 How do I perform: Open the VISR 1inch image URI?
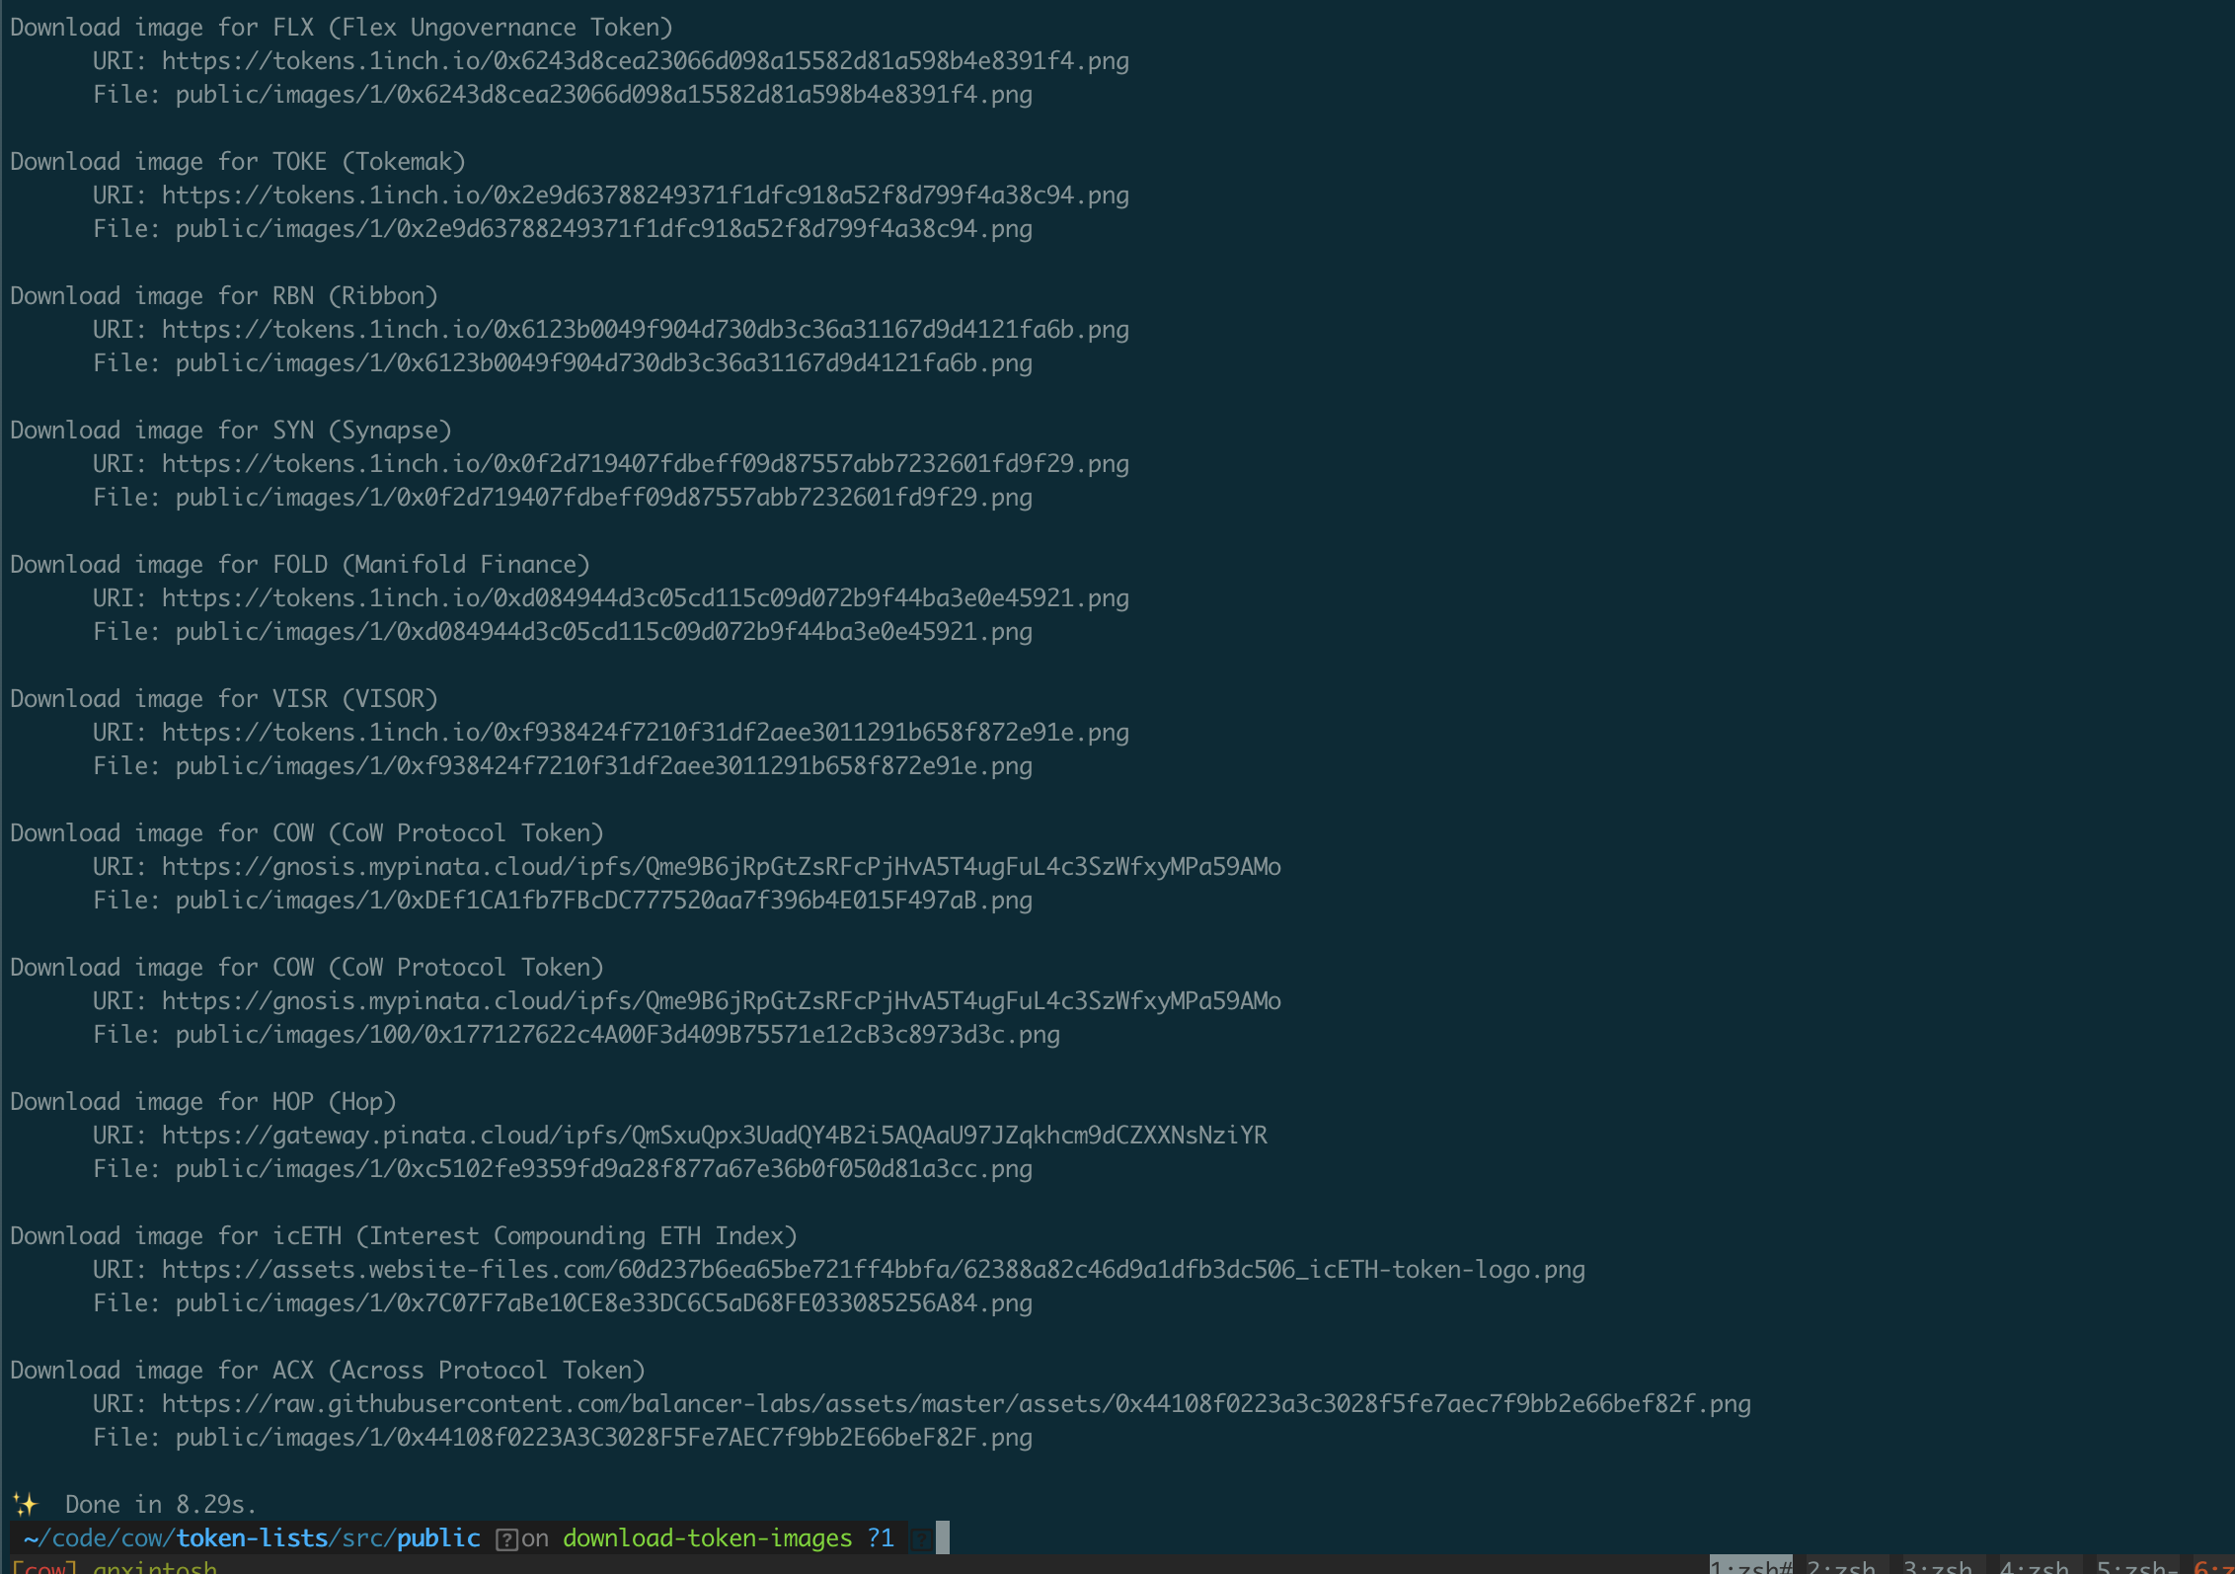click(x=645, y=733)
